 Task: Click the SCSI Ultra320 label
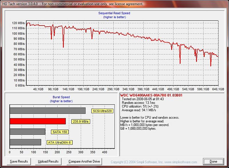point(102,111)
